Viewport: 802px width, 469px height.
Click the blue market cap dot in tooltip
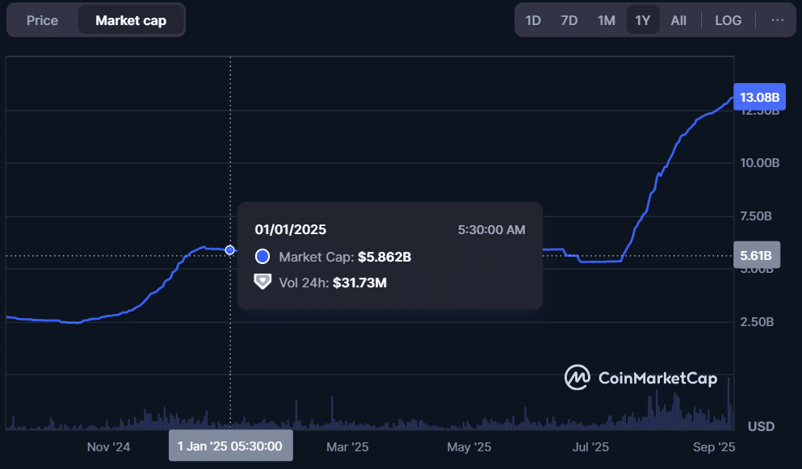[262, 257]
